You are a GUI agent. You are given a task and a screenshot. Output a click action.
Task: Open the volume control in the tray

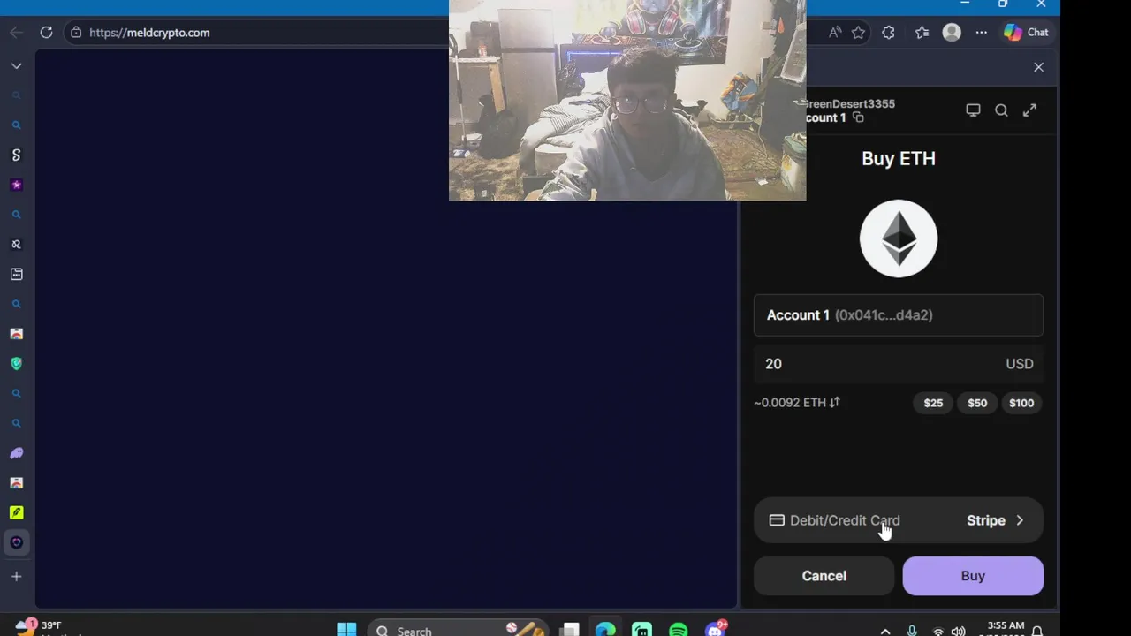point(958,631)
